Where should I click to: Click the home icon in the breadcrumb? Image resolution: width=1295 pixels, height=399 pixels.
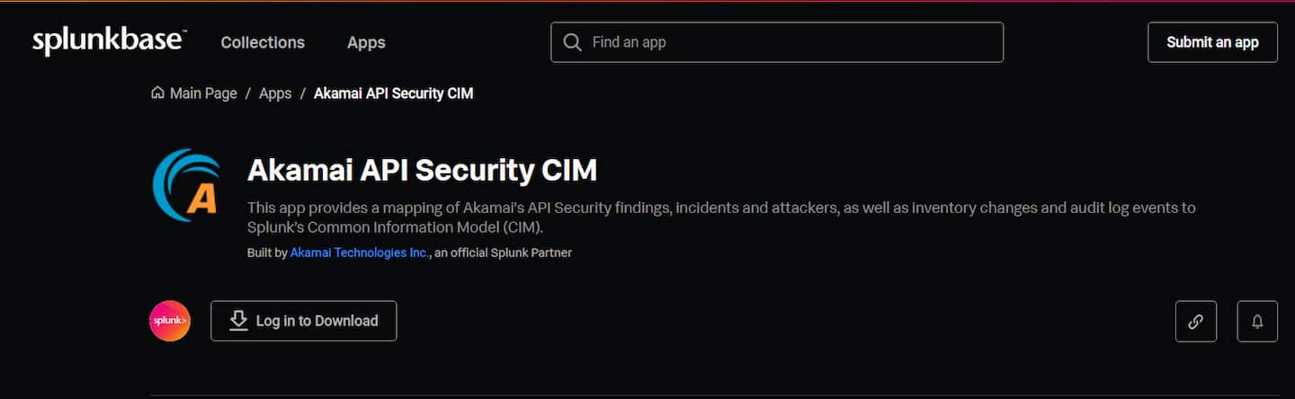(157, 93)
